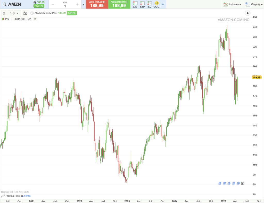Click the info icon beside AMAZON.COM INC.
264x203 pixels.
(x=32, y=13)
